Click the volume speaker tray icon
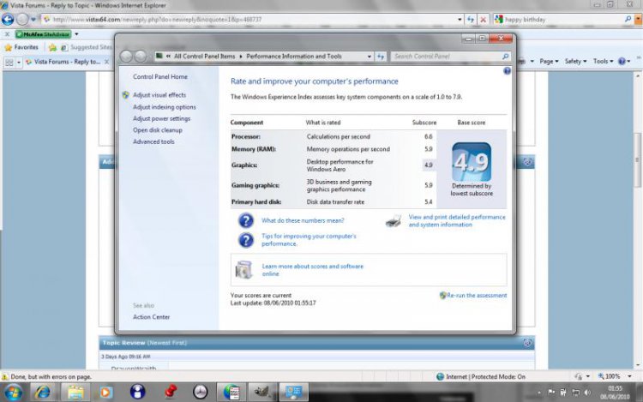Screen dimensions: 643x402 tap(587, 393)
